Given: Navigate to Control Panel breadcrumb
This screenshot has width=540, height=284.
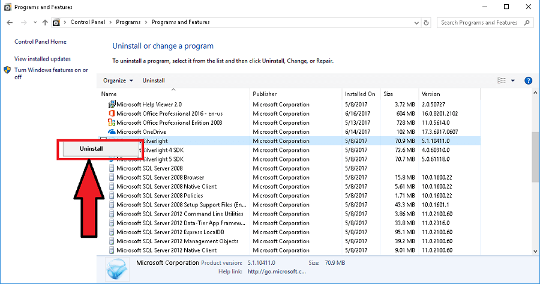Looking at the screenshot, I should click(88, 22).
